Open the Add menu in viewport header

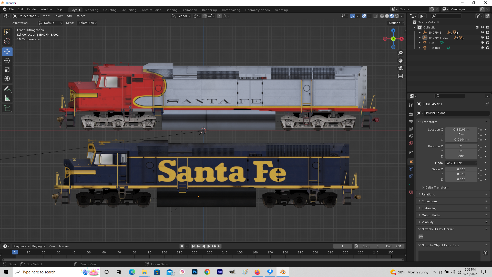[x=69, y=16]
